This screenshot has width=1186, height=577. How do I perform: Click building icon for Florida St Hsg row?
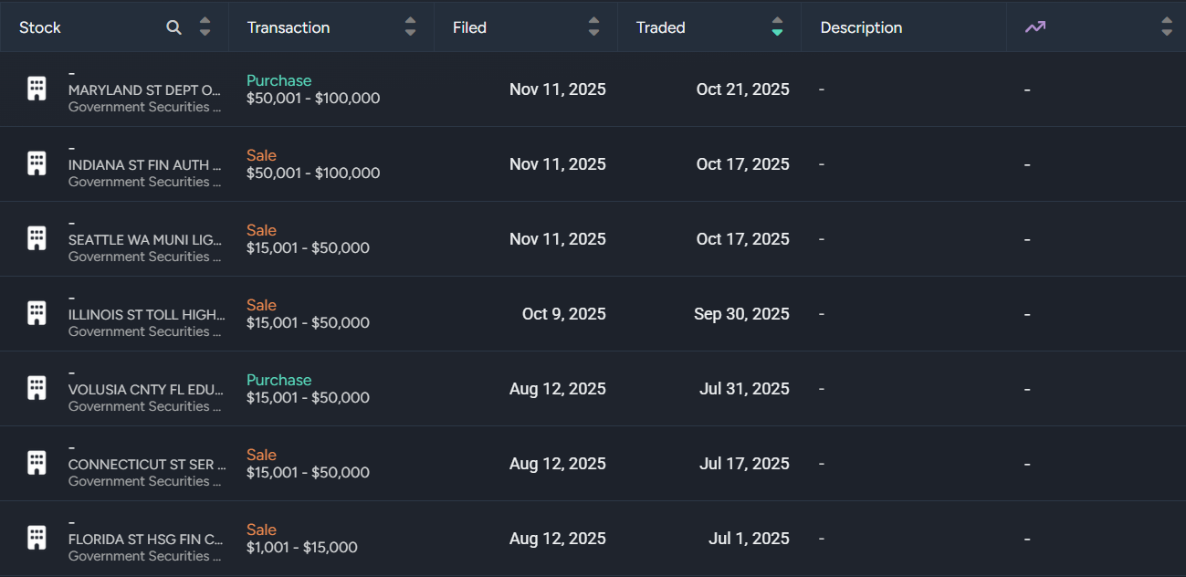37,538
